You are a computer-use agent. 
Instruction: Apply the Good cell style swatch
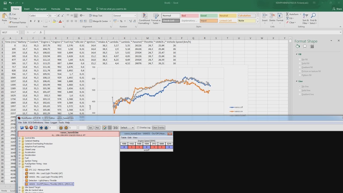pos(208,16)
